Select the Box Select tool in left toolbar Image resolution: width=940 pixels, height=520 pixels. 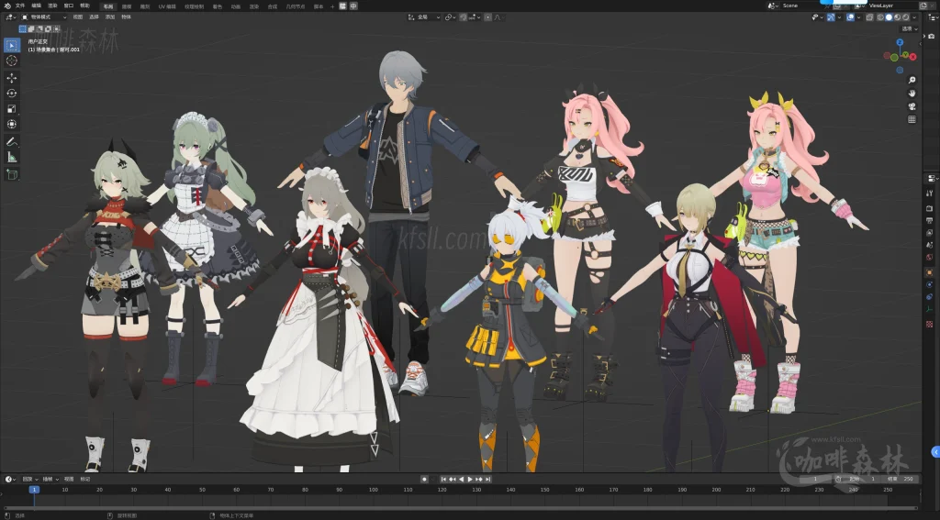click(x=12, y=45)
